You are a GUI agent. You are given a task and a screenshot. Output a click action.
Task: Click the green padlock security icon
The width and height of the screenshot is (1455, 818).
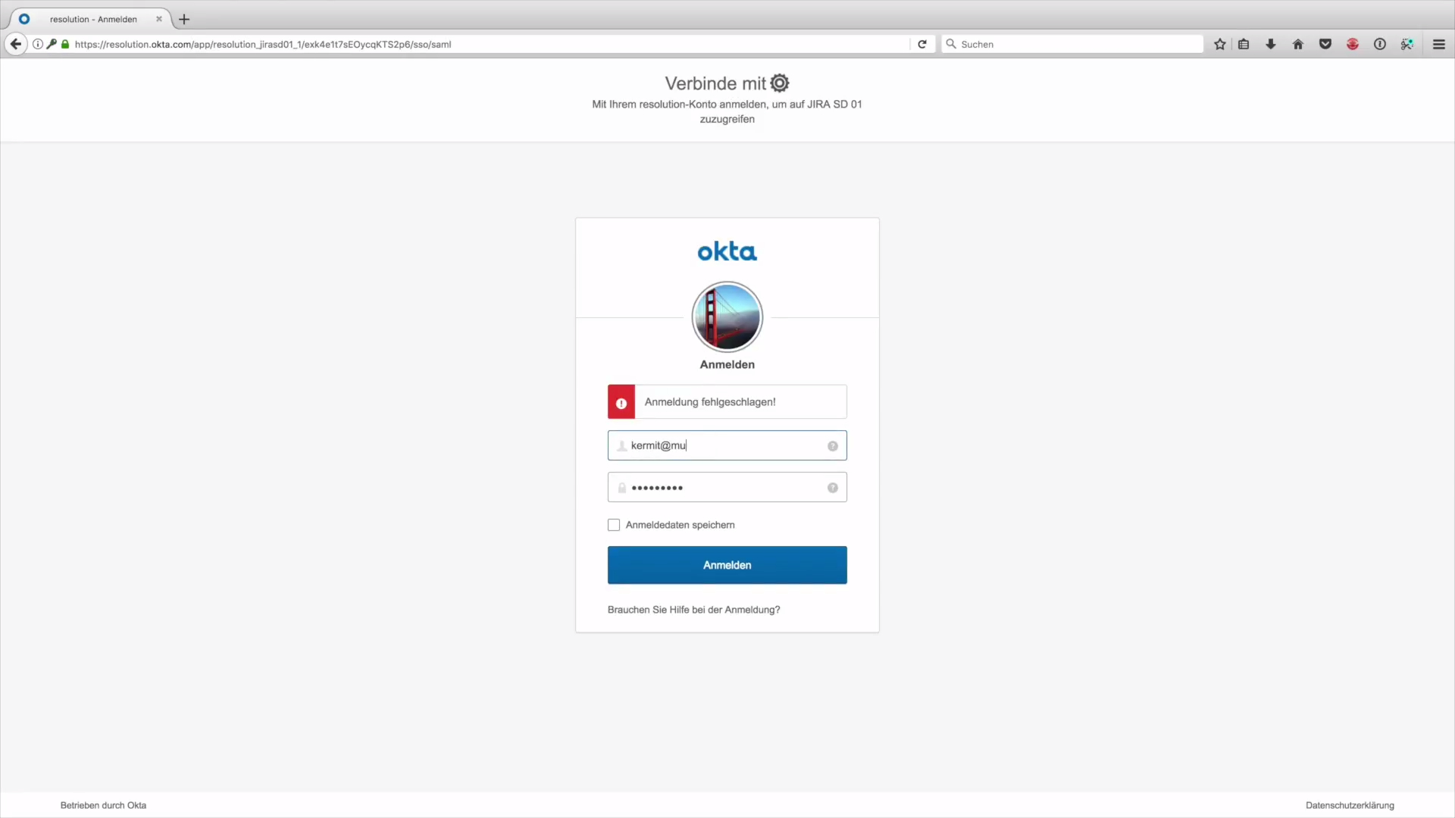[65, 44]
